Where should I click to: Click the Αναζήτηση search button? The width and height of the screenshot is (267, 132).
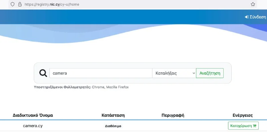210,73
